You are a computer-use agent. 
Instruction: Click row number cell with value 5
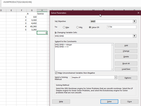tap(21, 30)
